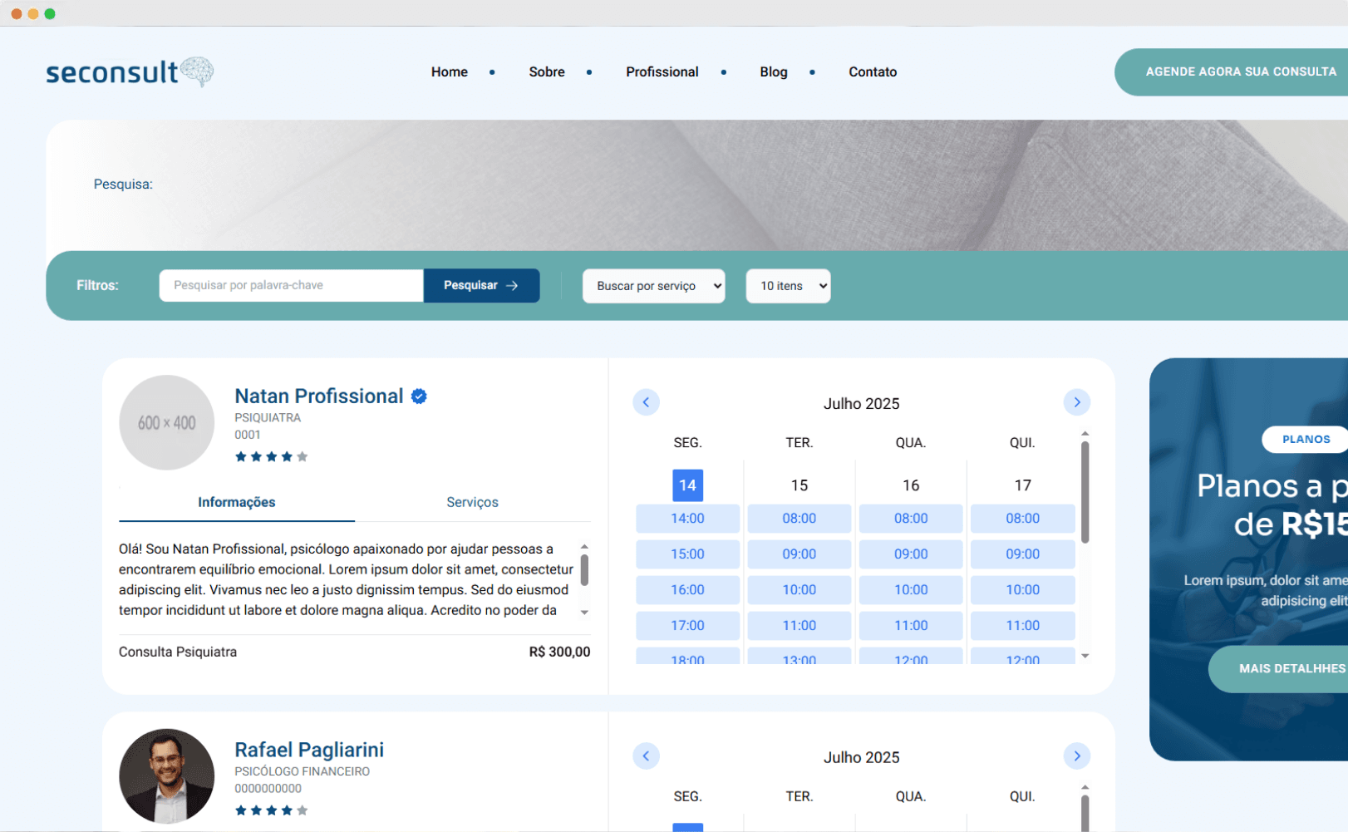Click Natan's star rating
The image size is (1348, 832).
(x=271, y=456)
